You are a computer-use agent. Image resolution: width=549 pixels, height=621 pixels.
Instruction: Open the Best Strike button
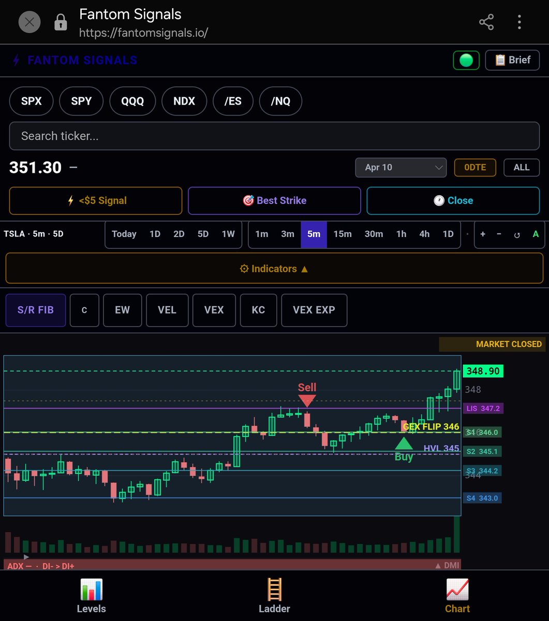tap(274, 200)
